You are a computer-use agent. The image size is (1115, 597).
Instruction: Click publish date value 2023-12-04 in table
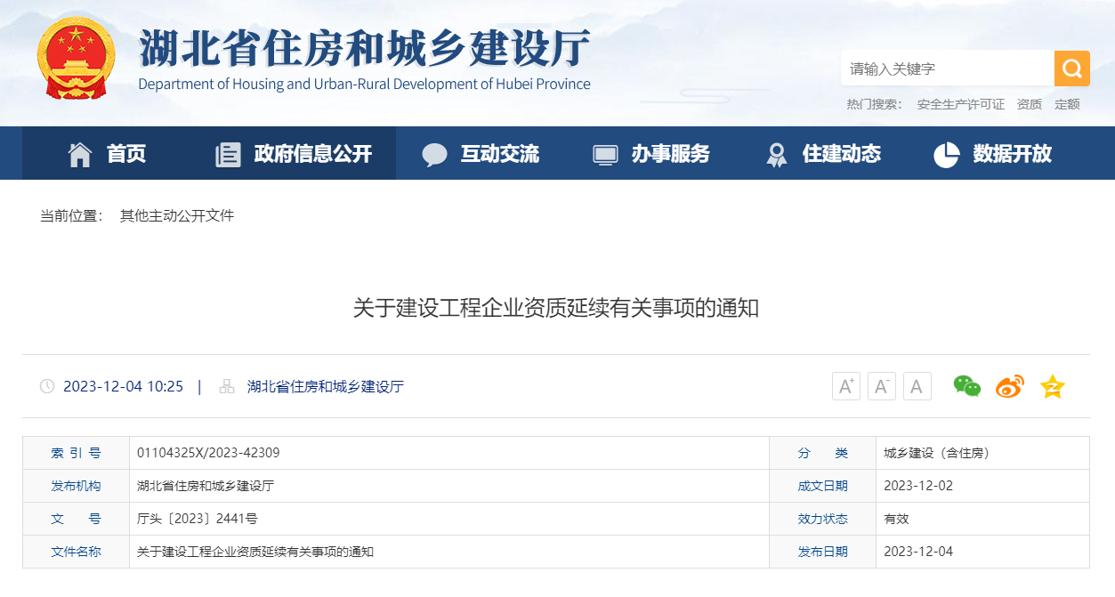pos(918,552)
